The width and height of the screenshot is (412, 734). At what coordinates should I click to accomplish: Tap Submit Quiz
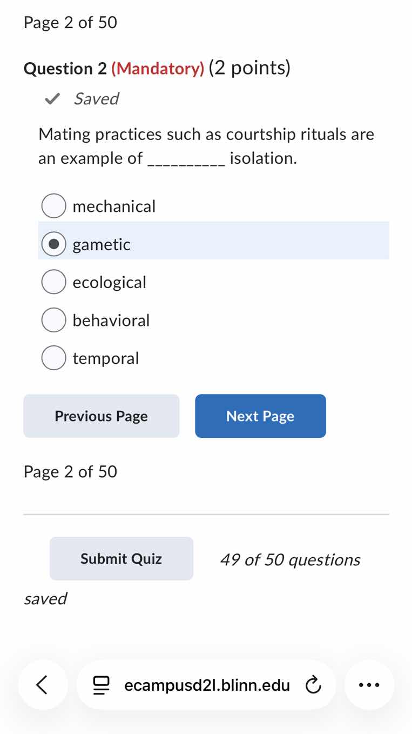pos(121,558)
